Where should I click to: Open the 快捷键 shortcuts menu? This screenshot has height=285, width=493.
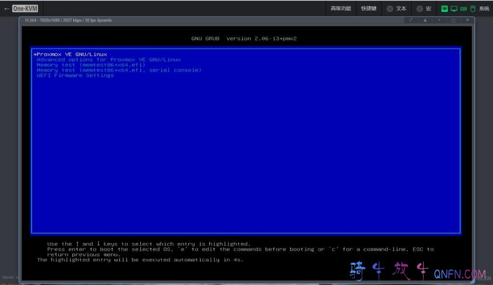coord(369,9)
